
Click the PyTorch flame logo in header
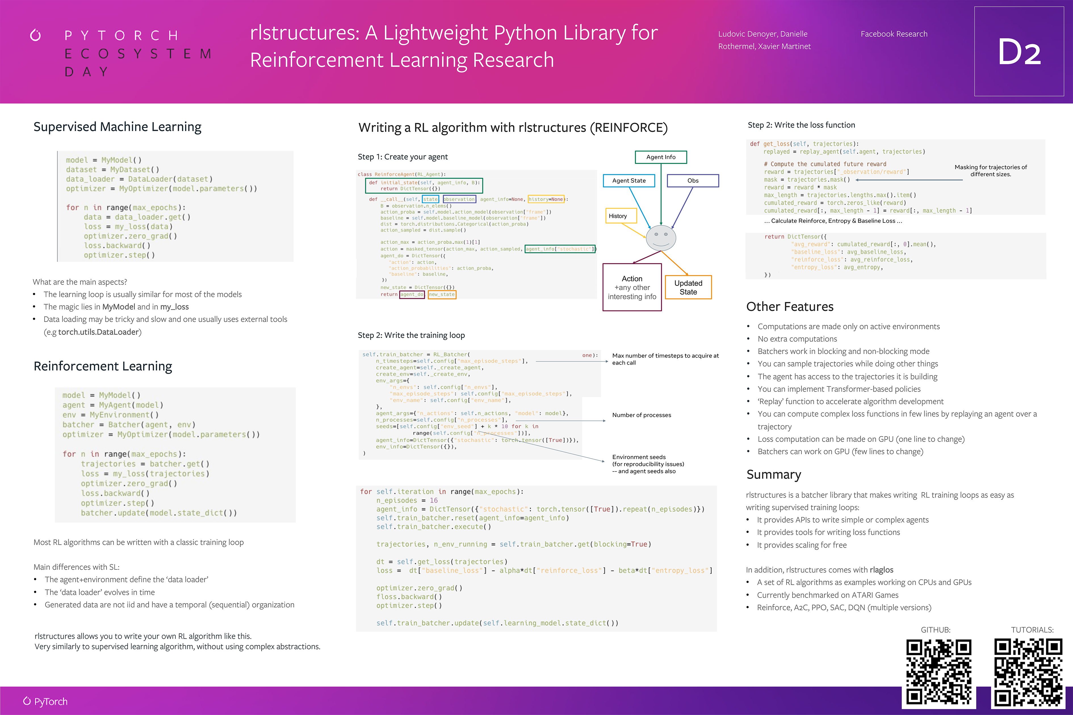pos(35,35)
